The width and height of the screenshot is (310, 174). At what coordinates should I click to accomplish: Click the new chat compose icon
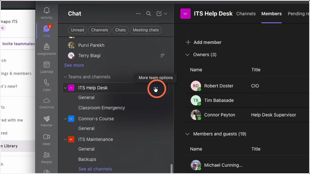159,14
